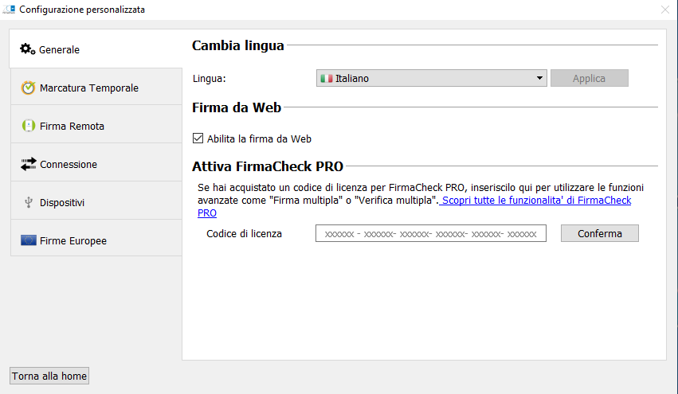Focus the Codice di licenza input field
678x394 pixels.
coord(431,233)
